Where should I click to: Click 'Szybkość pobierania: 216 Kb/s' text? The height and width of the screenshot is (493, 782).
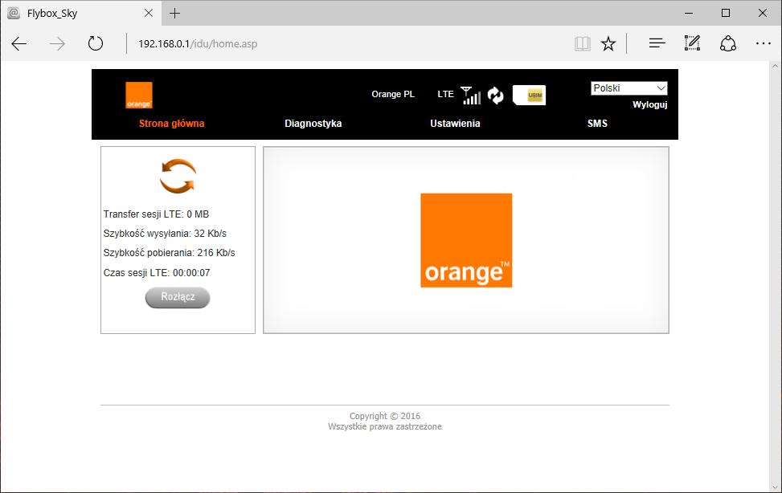pos(169,253)
